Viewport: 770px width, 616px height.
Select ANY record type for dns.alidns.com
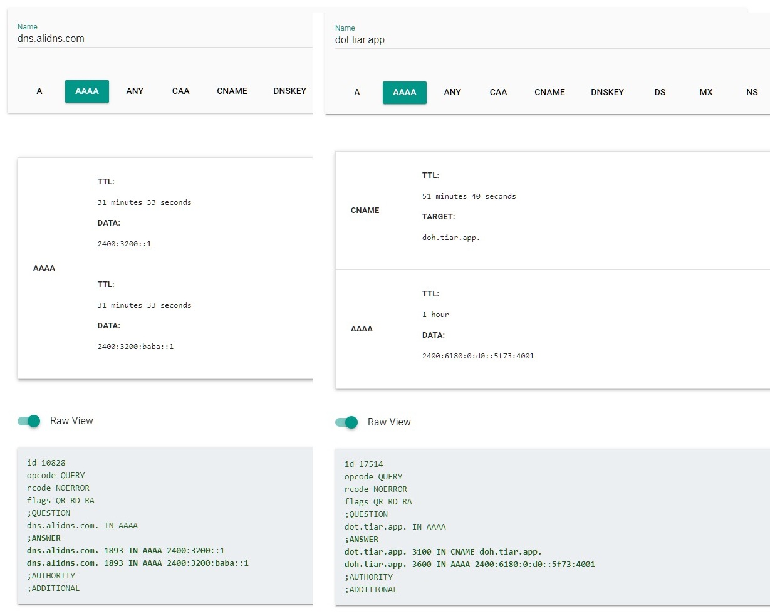135,91
